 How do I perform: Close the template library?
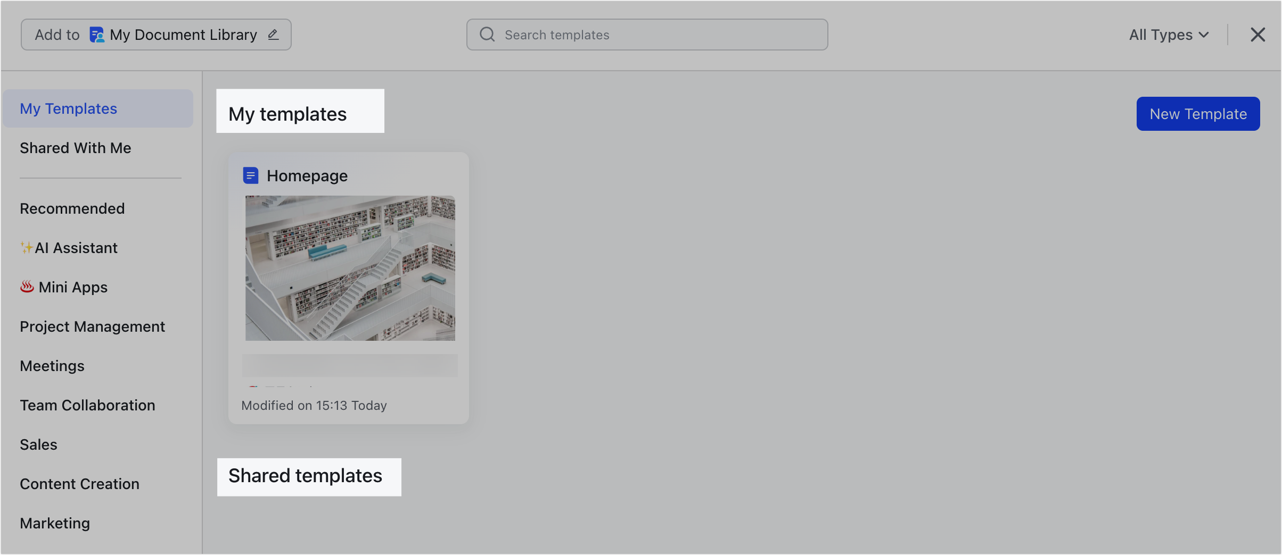pyautogui.click(x=1258, y=34)
